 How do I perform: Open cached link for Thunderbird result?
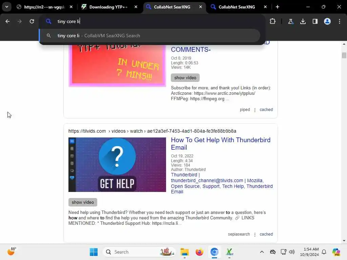click(x=266, y=234)
